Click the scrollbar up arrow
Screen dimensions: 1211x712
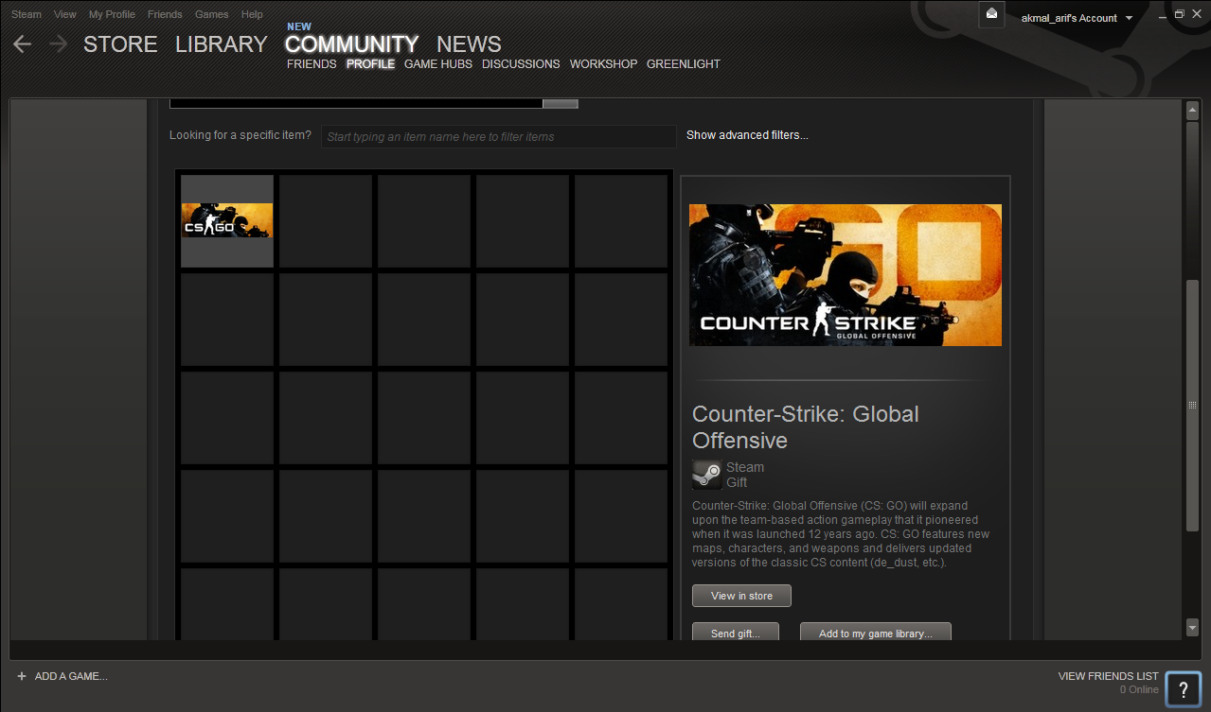[x=1192, y=112]
